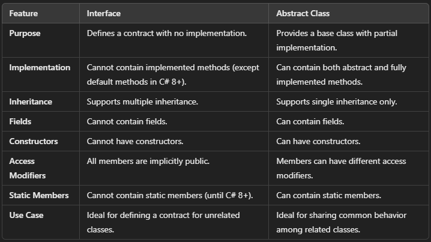
Task: Select the Access Modifiers row label
Action: click(28, 168)
